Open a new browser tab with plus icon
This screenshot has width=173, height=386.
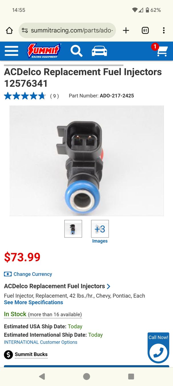pyautogui.click(x=126, y=31)
